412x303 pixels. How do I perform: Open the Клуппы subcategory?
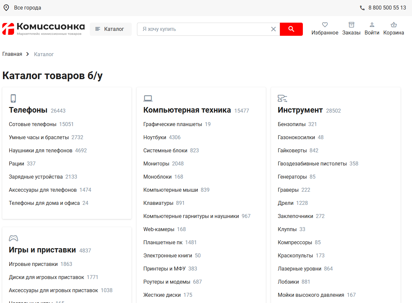pyautogui.click(x=287, y=229)
